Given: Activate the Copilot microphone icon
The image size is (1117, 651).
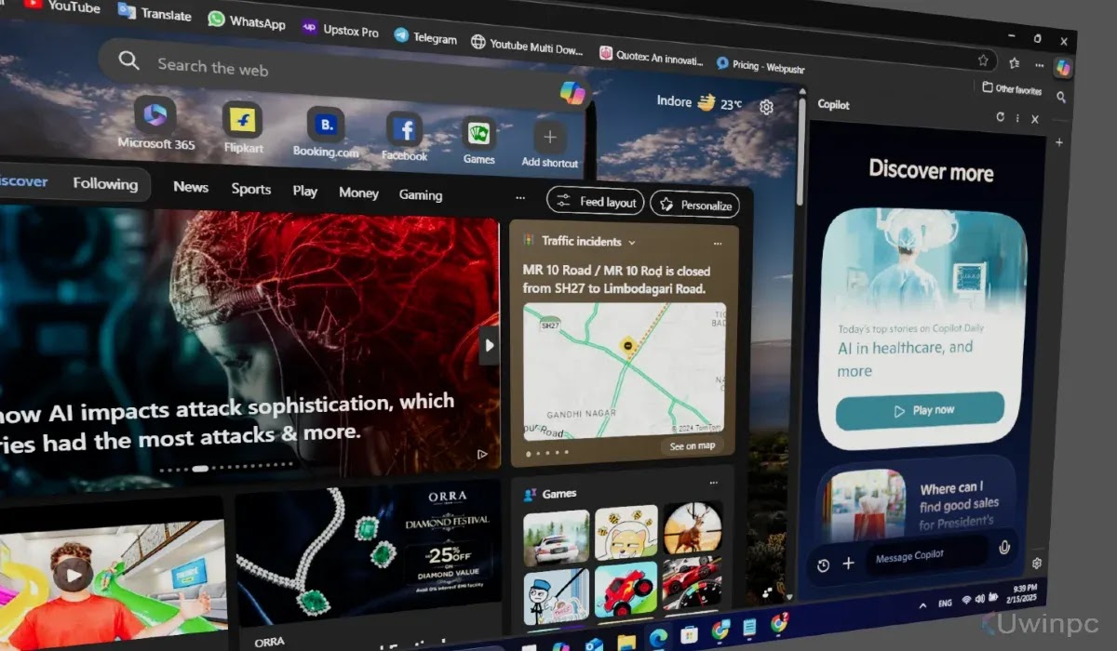Looking at the screenshot, I should tap(1004, 548).
